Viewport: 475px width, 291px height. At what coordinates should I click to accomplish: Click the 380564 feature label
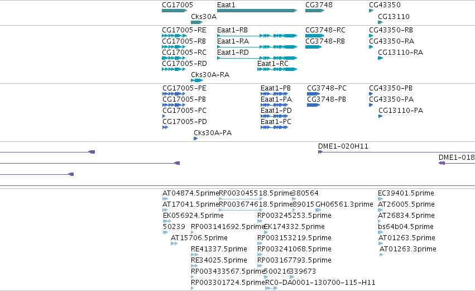click(x=305, y=193)
